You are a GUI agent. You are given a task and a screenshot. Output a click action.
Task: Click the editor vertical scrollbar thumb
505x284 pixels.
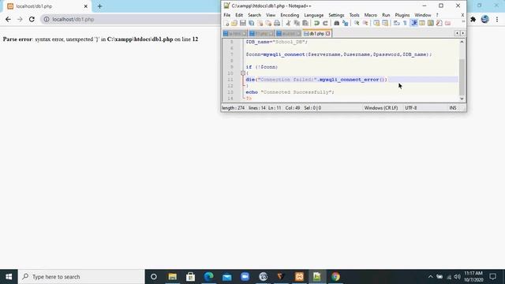[x=462, y=77]
